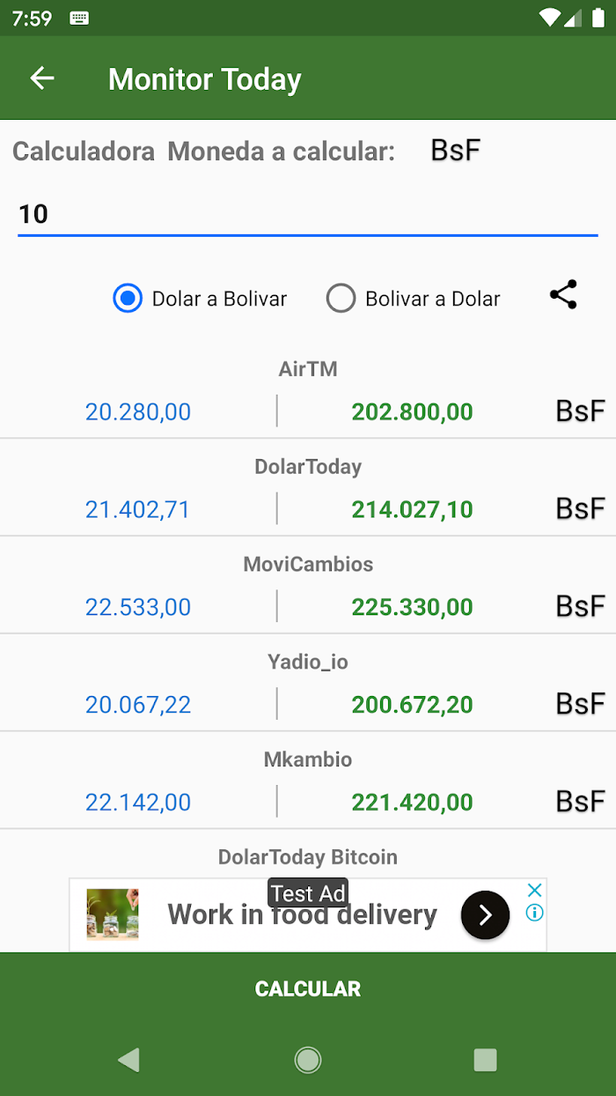Viewport: 616px width, 1096px height.
Task: Select the Mkambio exchange entry
Action: 308,782
